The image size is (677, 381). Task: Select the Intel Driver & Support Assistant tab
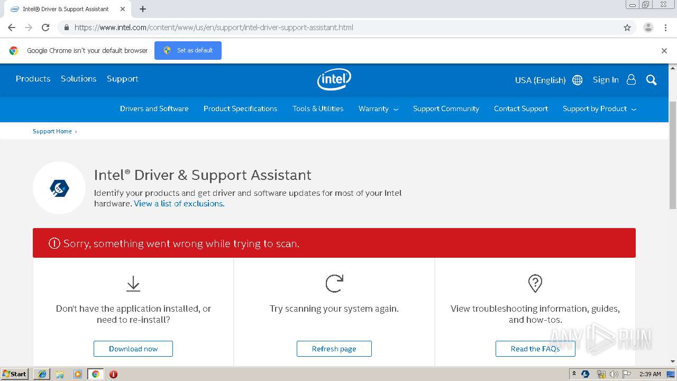(x=66, y=9)
